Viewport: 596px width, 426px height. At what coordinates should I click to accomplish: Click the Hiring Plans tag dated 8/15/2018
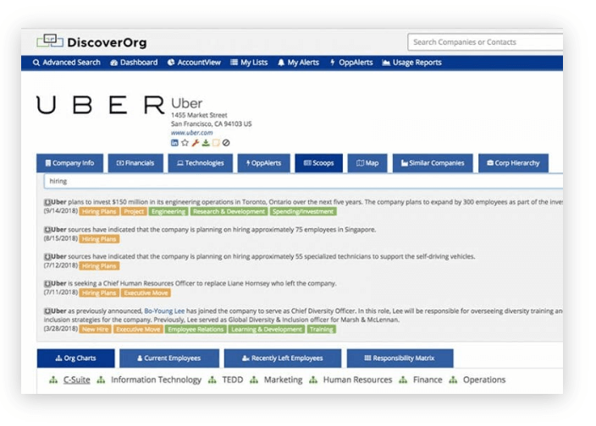click(99, 239)
